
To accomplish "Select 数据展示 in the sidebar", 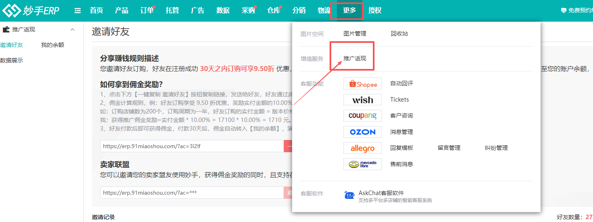I will 11,60.
